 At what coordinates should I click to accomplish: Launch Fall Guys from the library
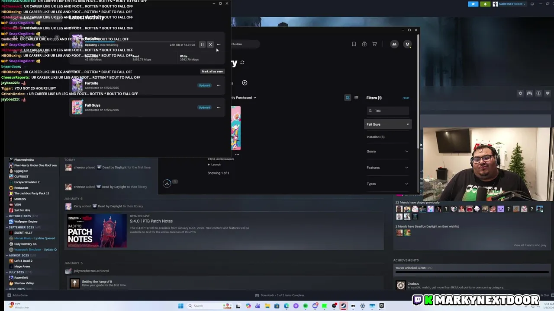point(214,165)
